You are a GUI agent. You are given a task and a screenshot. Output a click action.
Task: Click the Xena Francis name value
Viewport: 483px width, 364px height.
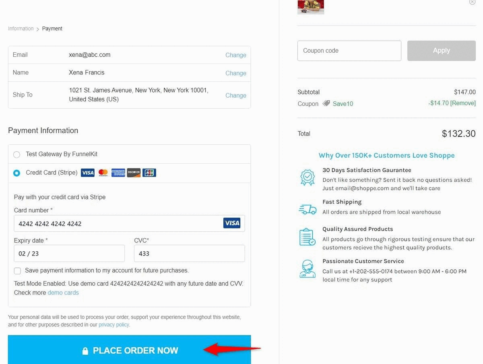tap(87, 73)
